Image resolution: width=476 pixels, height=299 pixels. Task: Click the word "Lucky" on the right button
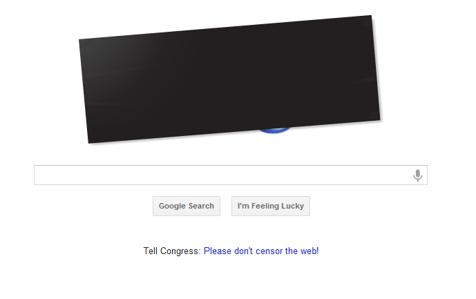[x=292, y=206]
